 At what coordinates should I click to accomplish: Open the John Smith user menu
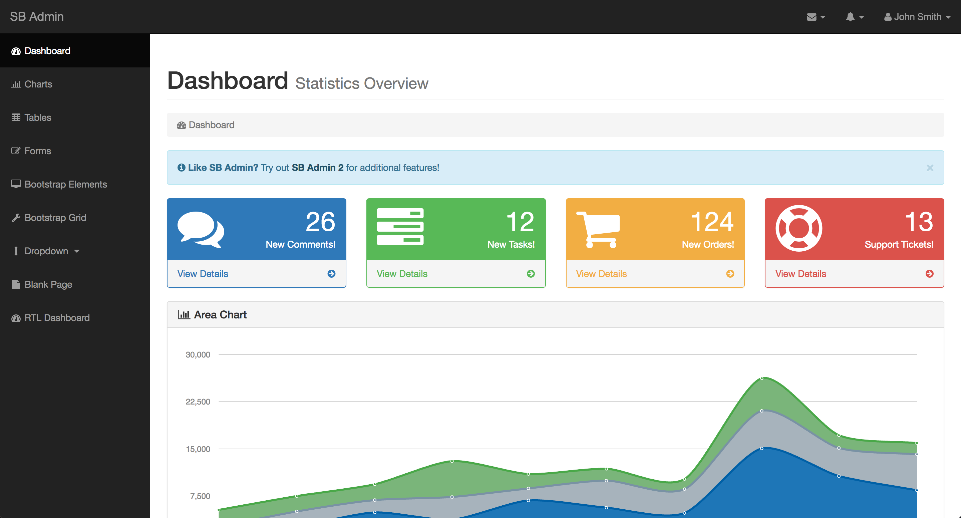(x=917, y=17)
